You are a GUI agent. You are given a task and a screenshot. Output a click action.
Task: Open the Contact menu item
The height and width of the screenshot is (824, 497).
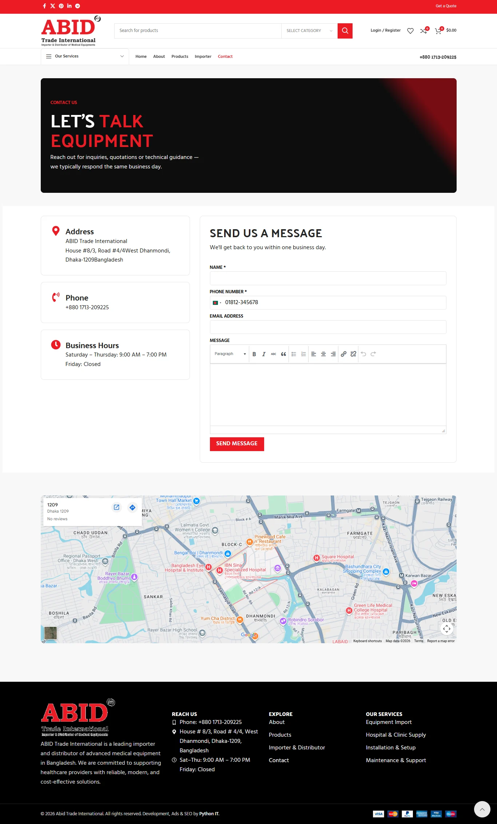(225, 57)
